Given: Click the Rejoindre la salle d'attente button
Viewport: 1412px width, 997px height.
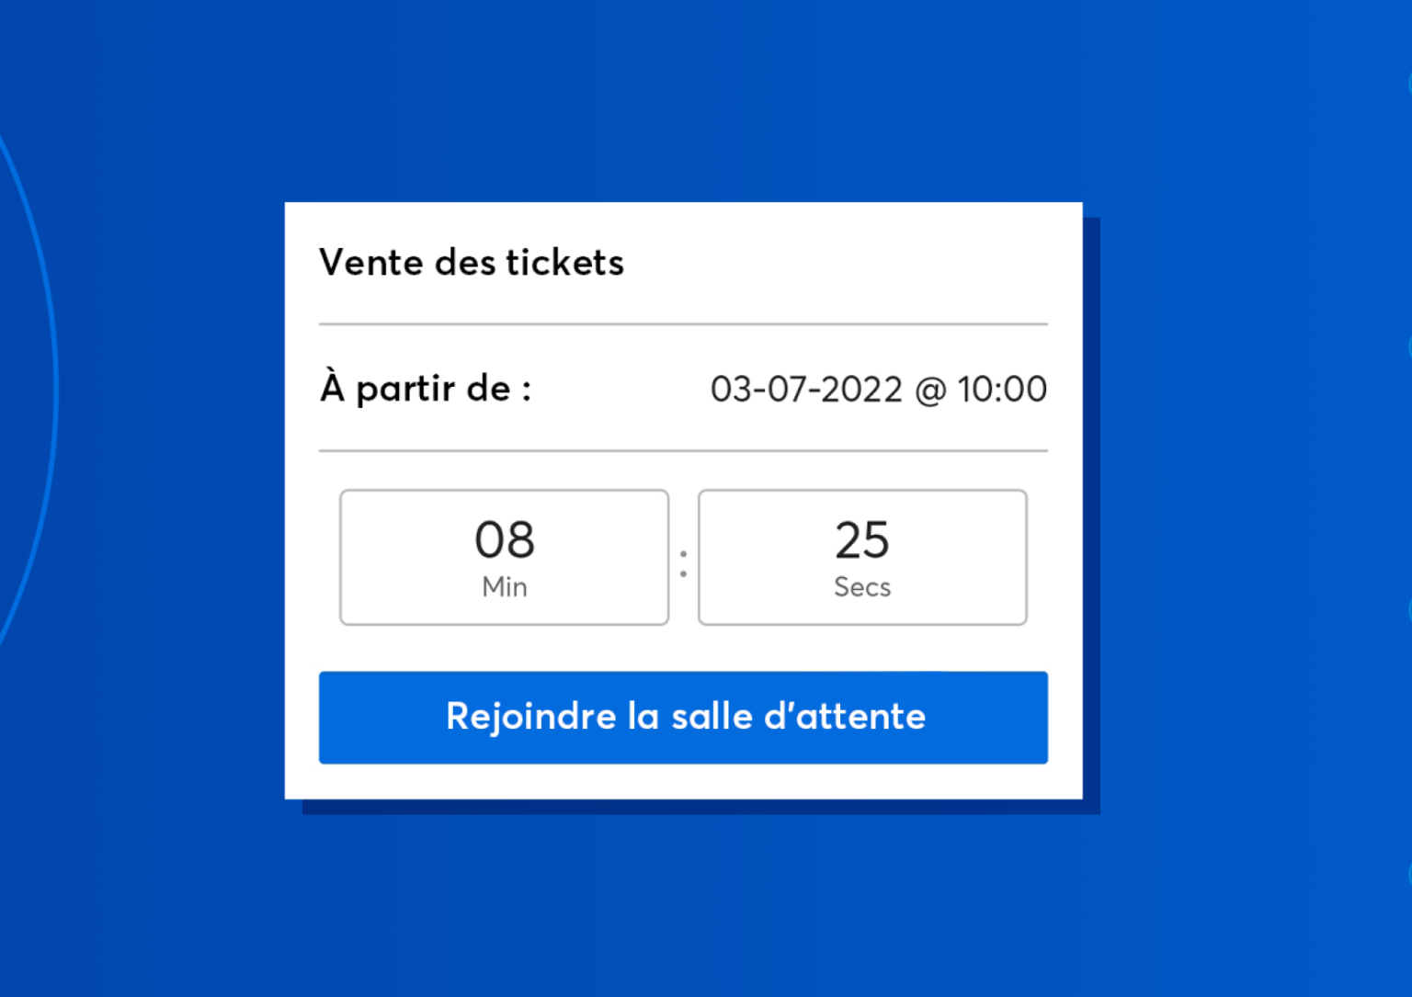Looking at the screenshot, I should pyautogui.click(x=683, y=718).
